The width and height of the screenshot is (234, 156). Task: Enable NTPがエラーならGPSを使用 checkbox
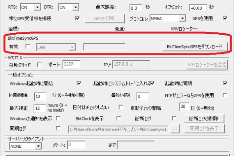coord(225,95)
